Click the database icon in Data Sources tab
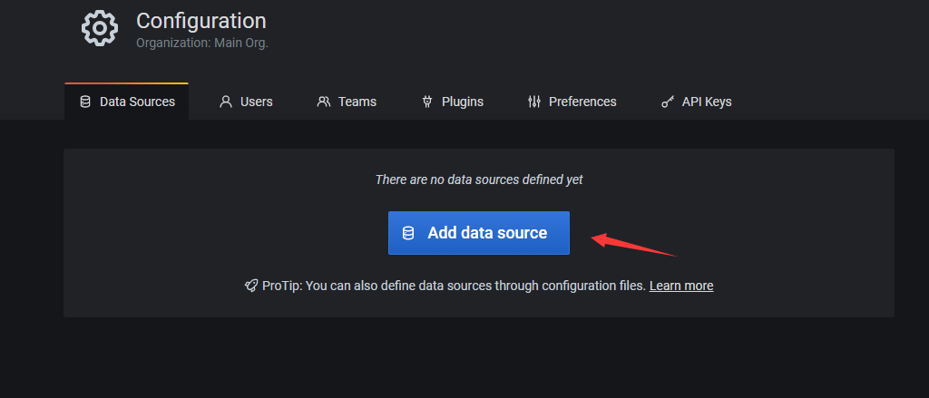 pos(85,102)
